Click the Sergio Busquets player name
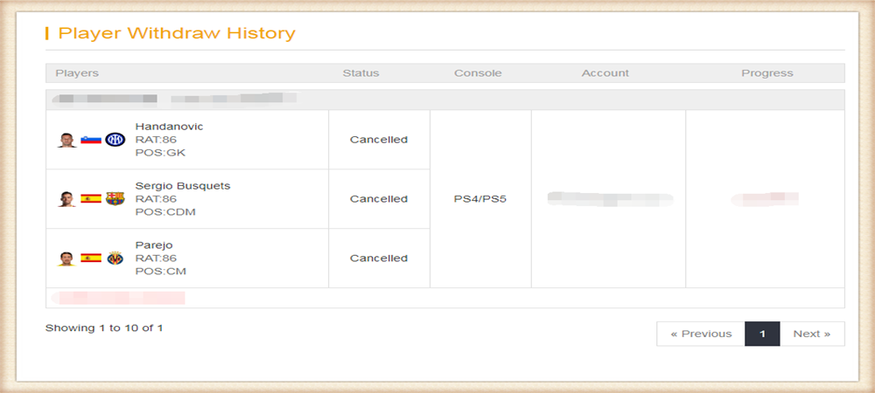This screenshot has height=393, width=875. [183, 186]
